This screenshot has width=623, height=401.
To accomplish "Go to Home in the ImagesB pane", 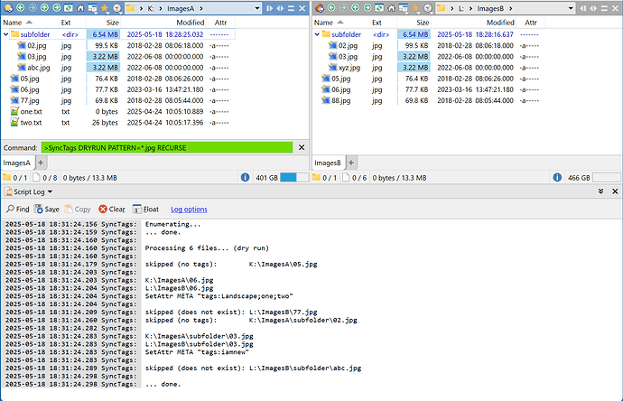I will point(391,8).
